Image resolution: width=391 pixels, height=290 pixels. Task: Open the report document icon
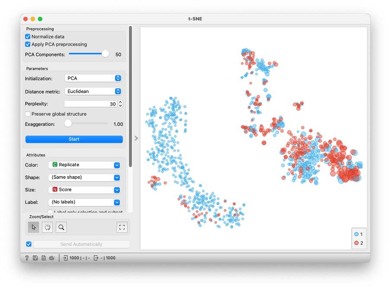tap(44, 258)
